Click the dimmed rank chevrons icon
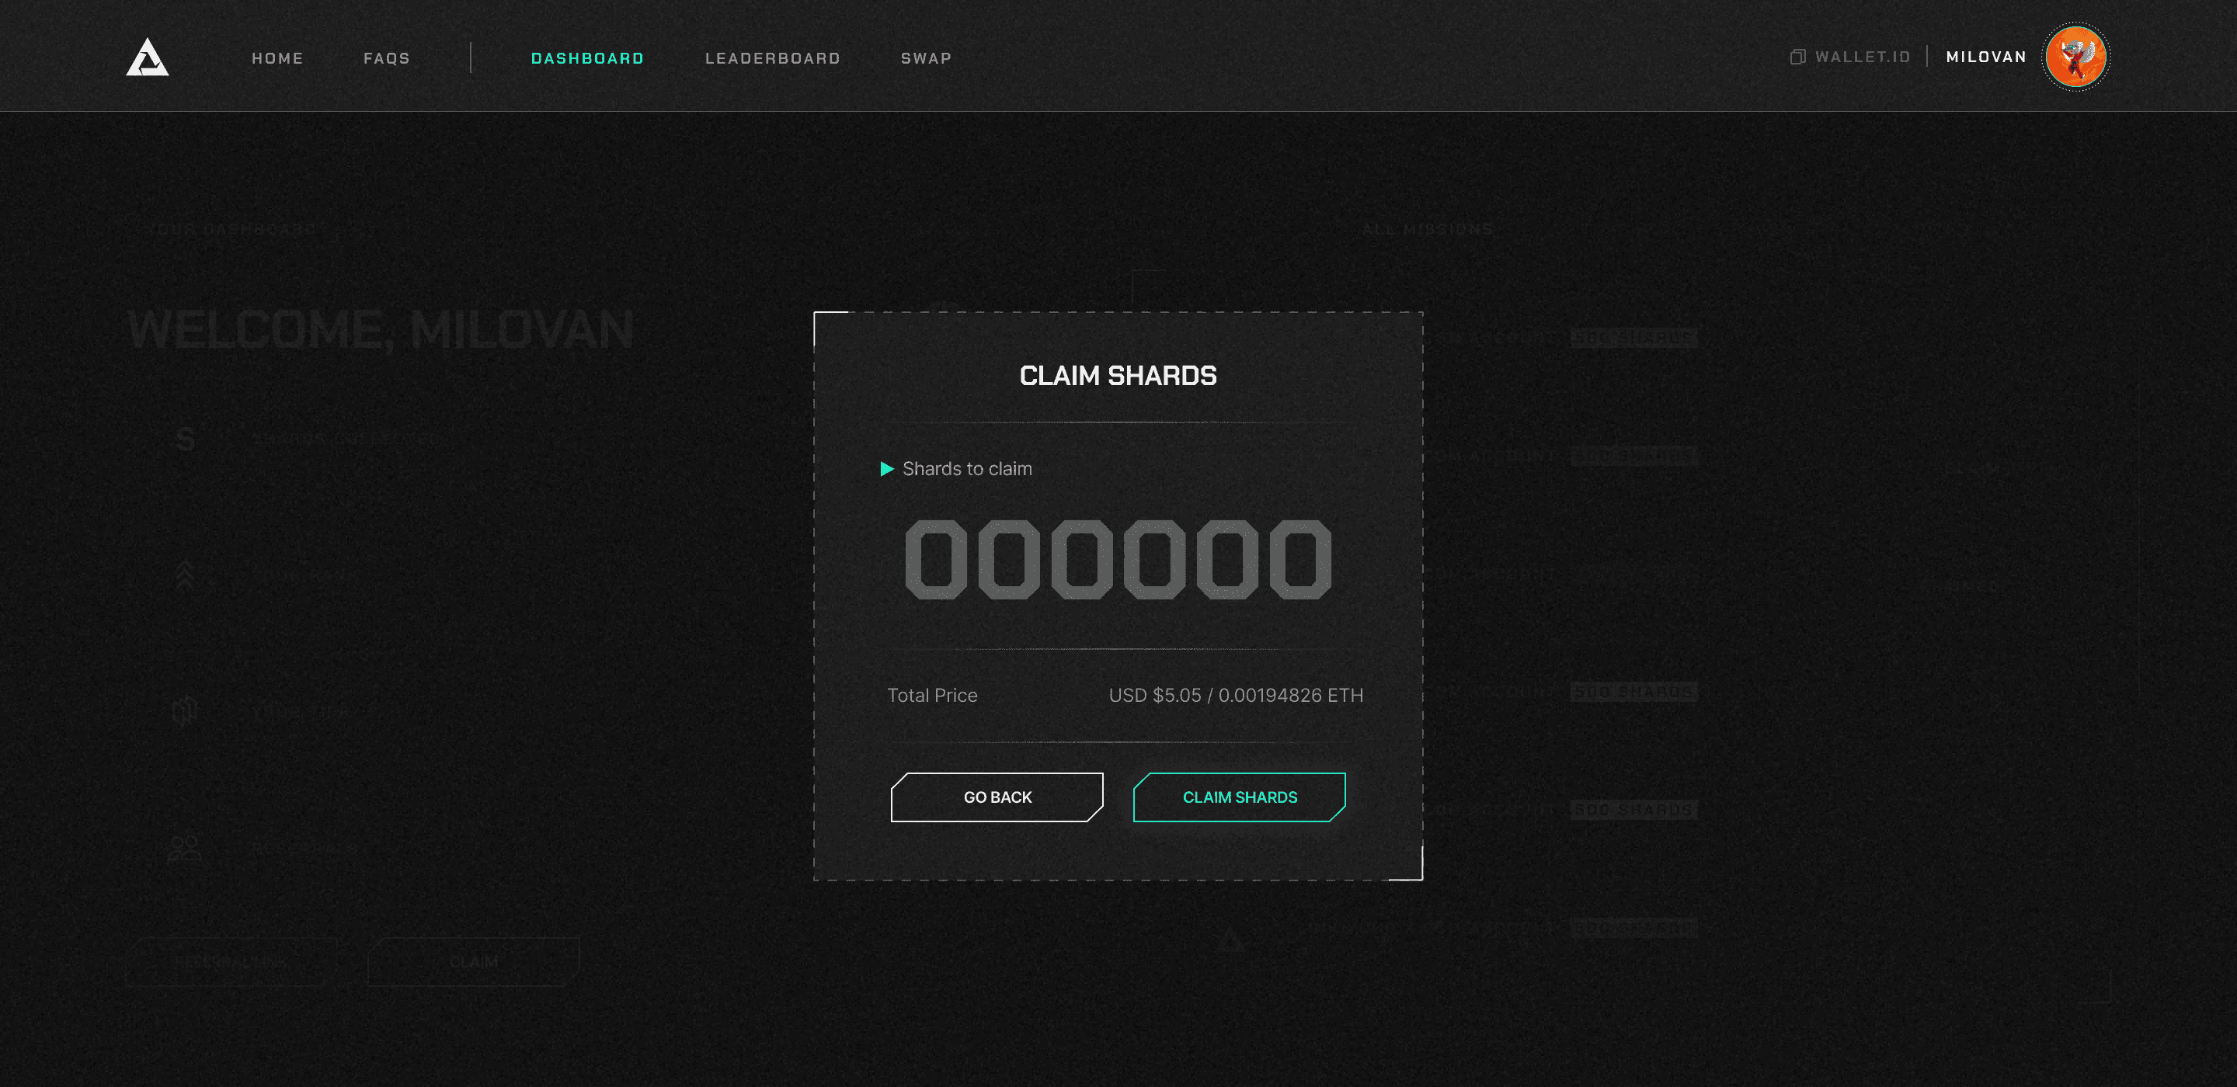This screenshot has height=1087, width=2237. point(185,575)
